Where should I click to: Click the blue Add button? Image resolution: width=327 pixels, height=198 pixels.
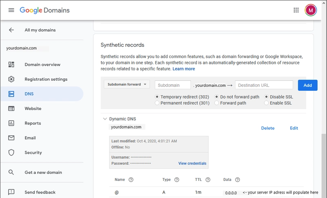308,85
